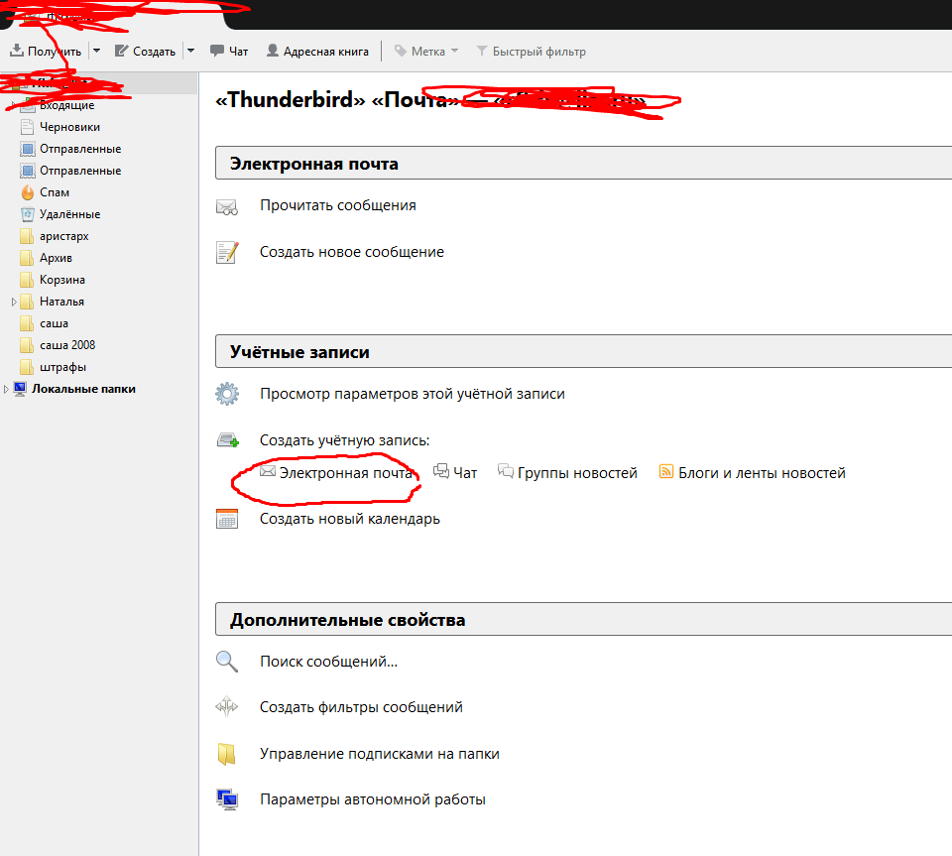Click the Создать pencil icon
Image resolution: width=952 pixels, height=856 pixels.
click(121, 51)
